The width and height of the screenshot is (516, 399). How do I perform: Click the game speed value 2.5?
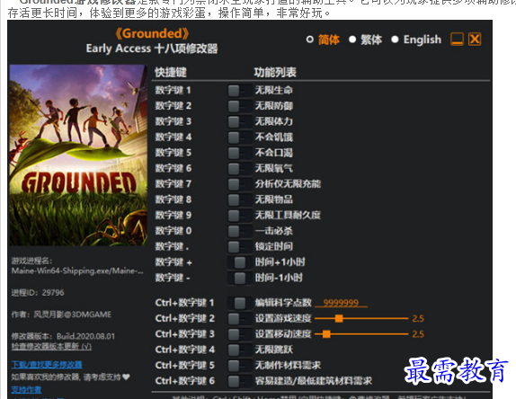(x=418, y=318)
